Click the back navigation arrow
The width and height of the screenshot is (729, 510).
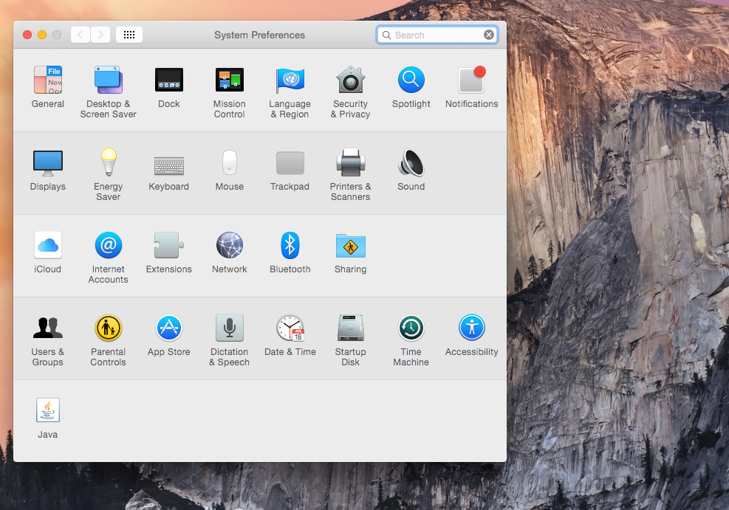[81, 35]
